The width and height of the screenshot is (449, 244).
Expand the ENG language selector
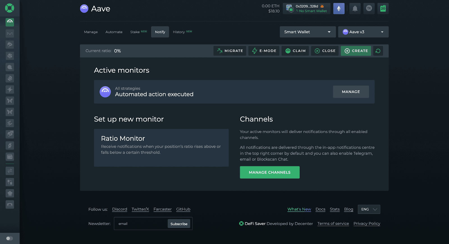coord(369,209)
